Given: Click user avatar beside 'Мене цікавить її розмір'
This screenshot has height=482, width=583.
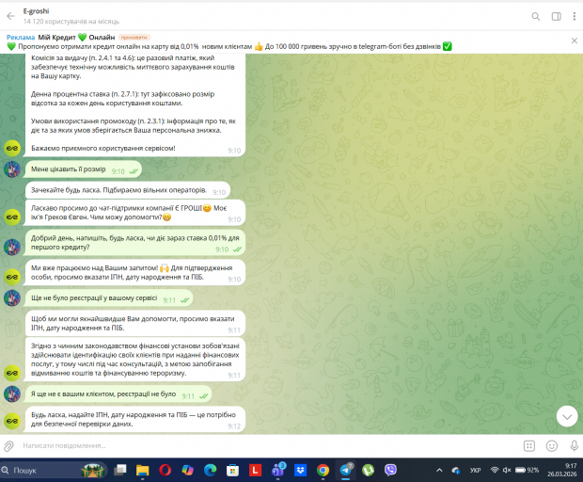Looking at the screenshot, I should (x=12, y=169).
